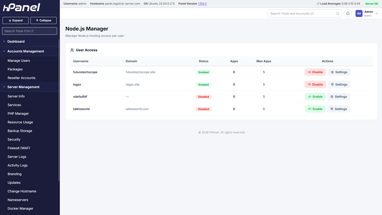Viewport: 382px width, 215px height.
Task: Click the sidebar scrollbar
Action: 59,110
